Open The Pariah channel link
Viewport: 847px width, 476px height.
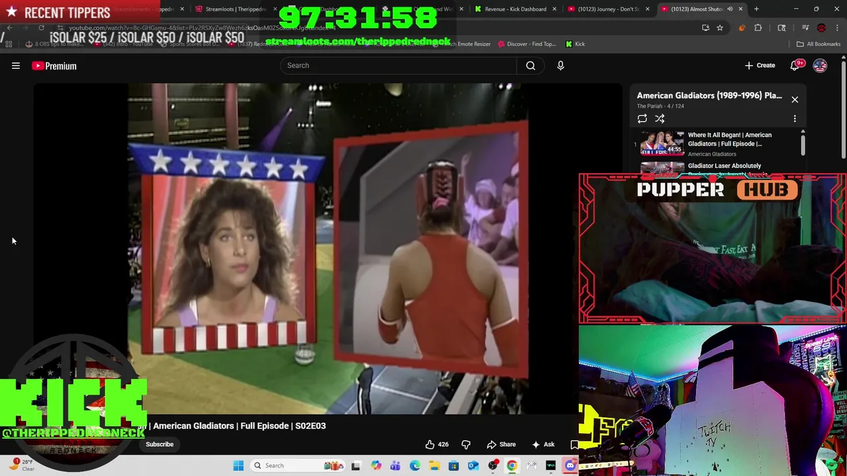pos(649,106)
